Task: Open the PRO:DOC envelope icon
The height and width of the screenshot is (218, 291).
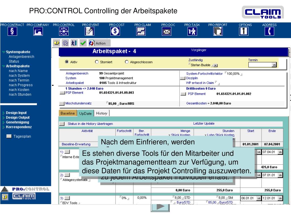Action: (167, 31)
